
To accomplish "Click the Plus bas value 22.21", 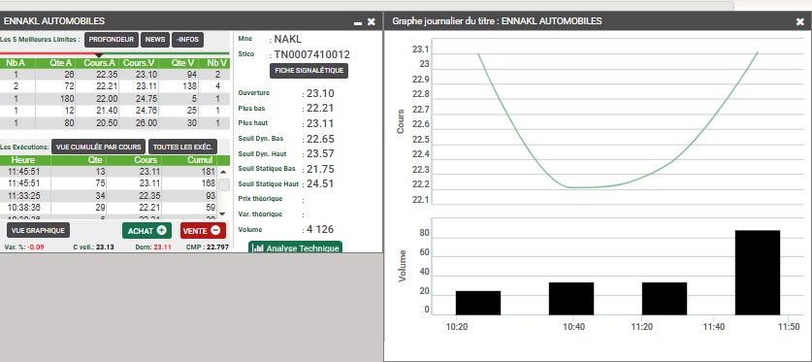I will click(320, 109).
